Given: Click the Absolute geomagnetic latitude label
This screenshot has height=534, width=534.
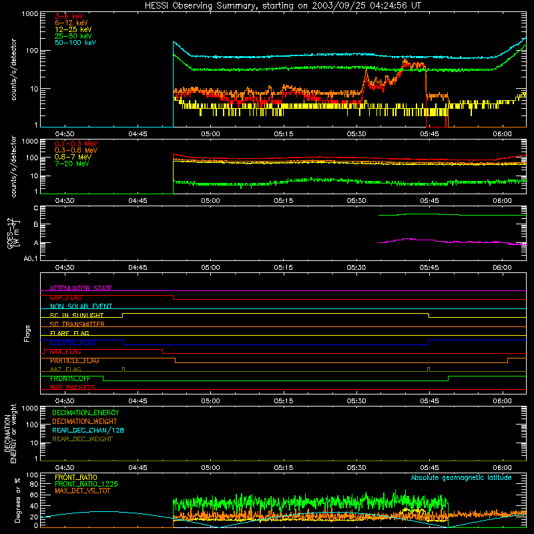Looking at the screenshot, I should (x=461, y=477).
